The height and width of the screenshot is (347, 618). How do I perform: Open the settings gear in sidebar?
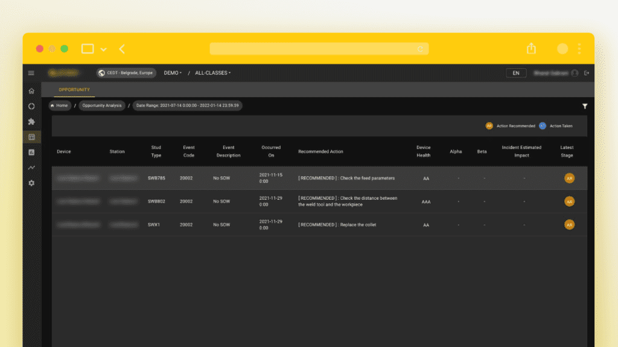click(x=31, y=183)
